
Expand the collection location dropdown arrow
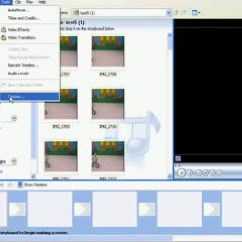(168, 13)
